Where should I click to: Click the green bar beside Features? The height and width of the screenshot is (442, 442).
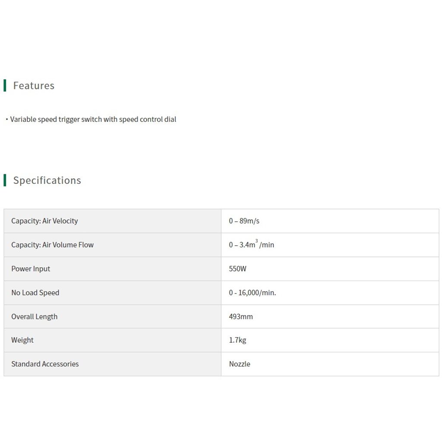pos(5,85)
